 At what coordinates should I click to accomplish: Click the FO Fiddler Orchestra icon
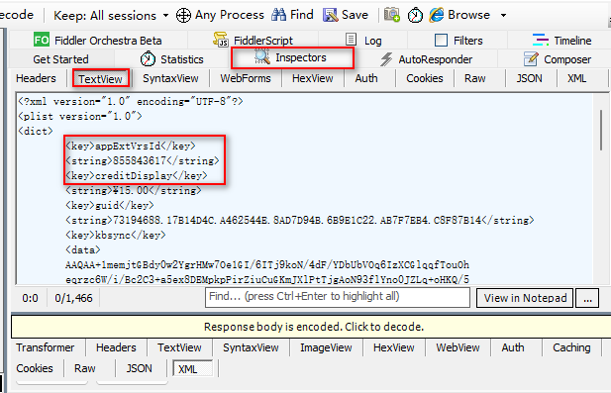point(42,40)
